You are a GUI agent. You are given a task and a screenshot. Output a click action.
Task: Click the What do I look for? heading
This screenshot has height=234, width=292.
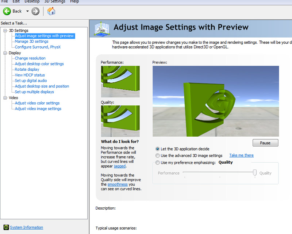pos(120,141)
